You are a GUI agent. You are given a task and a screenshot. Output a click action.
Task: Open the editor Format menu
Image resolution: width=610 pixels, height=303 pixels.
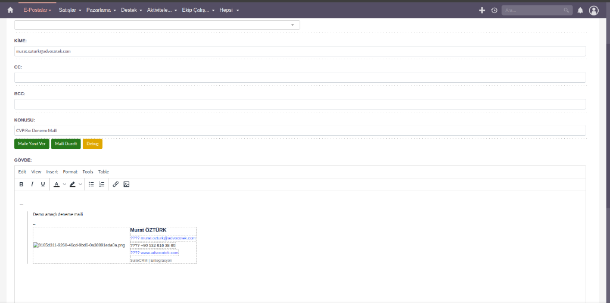(70, 171)
